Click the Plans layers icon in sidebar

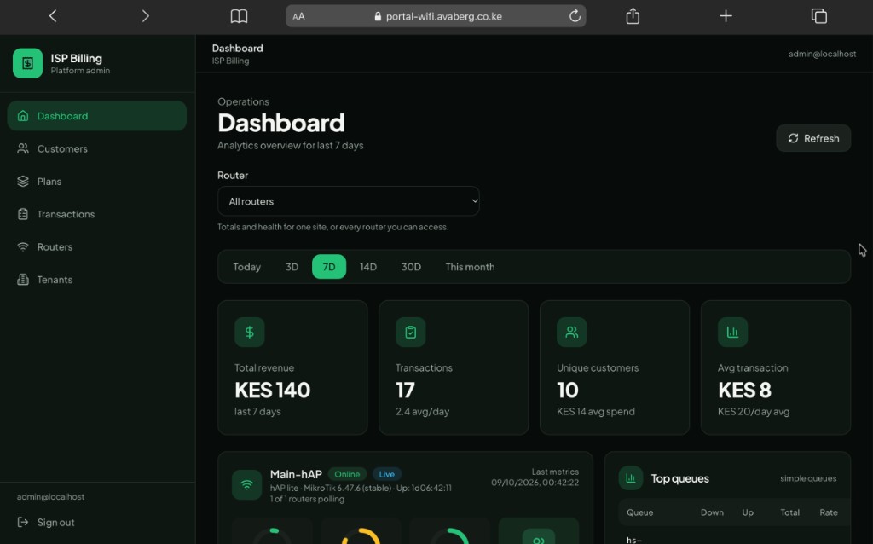(x=23, y=182)
